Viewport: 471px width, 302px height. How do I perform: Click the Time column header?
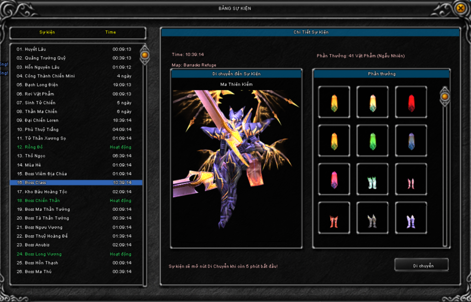[110, 32]
